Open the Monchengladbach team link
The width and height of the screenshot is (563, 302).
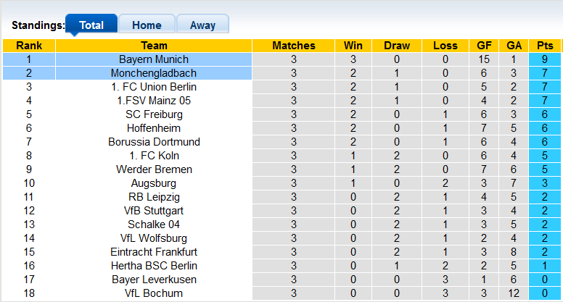(x=154, y=73)
